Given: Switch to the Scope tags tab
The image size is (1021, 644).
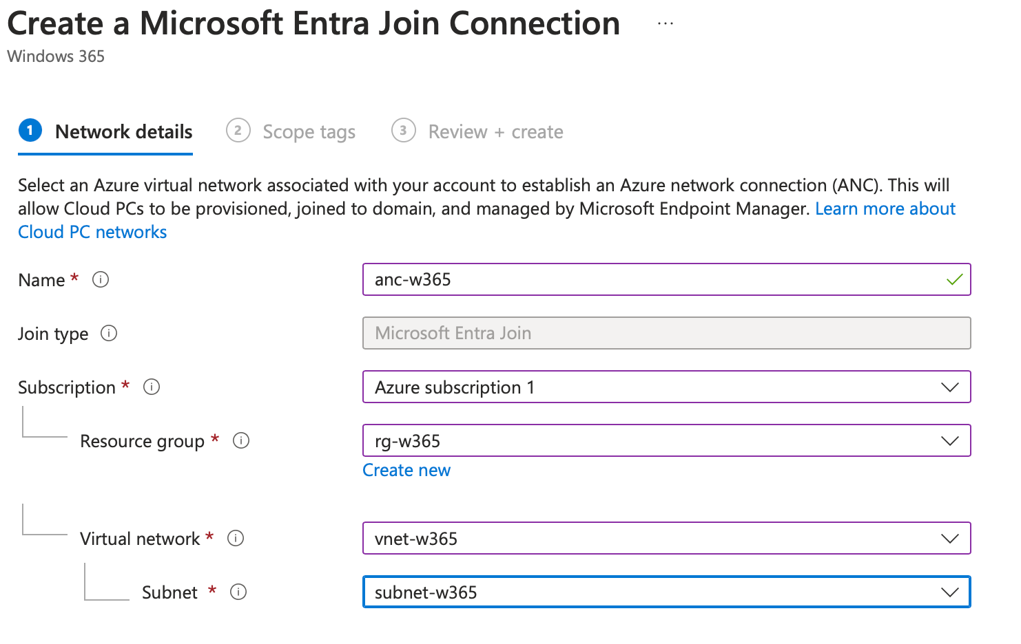Looking at the screenshot, I should click(x=309, y=132).
